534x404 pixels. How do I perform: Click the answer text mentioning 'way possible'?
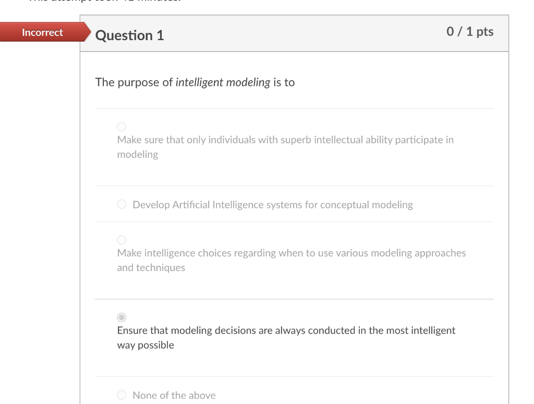[x=145, y=345]
